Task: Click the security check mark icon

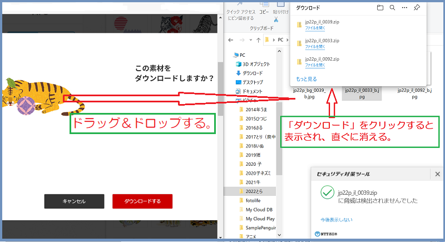Action: [327, 192]
